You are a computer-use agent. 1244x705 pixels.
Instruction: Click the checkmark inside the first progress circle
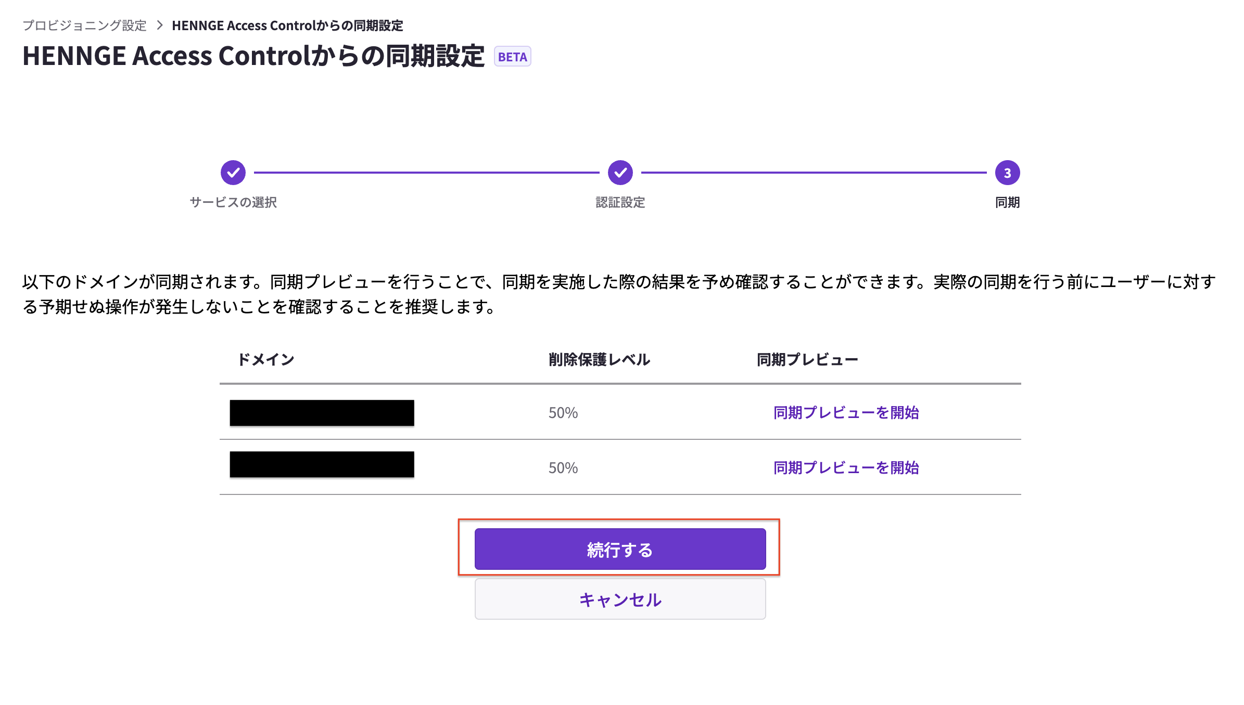coord(233,173)
